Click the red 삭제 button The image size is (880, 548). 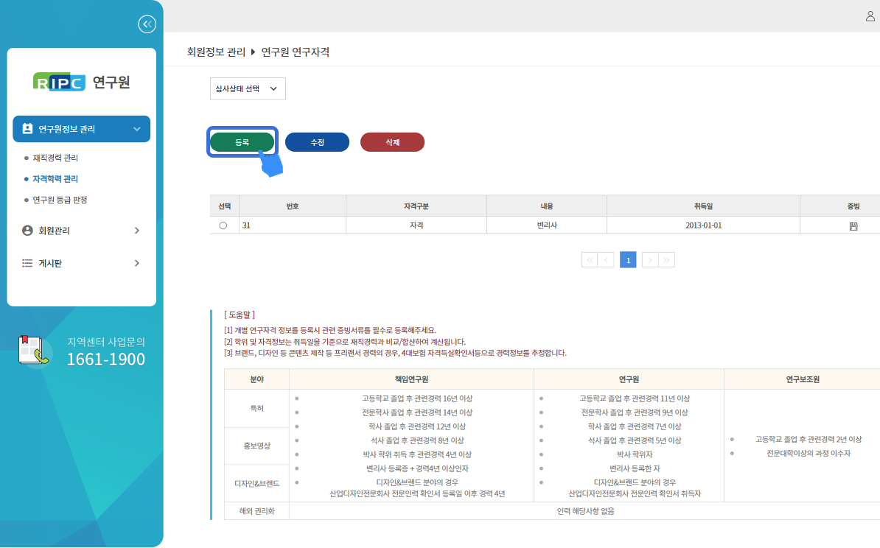pos(392,142)
